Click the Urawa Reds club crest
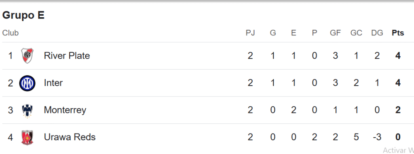 coord(27,138)
